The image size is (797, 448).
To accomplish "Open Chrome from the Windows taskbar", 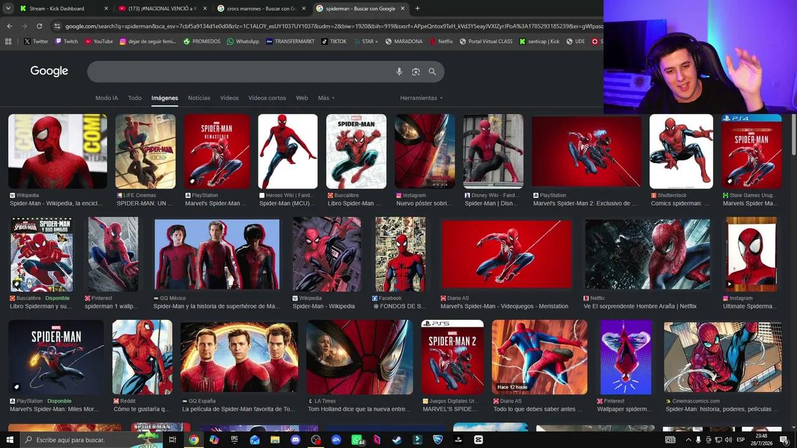I will tap(194, 440).
